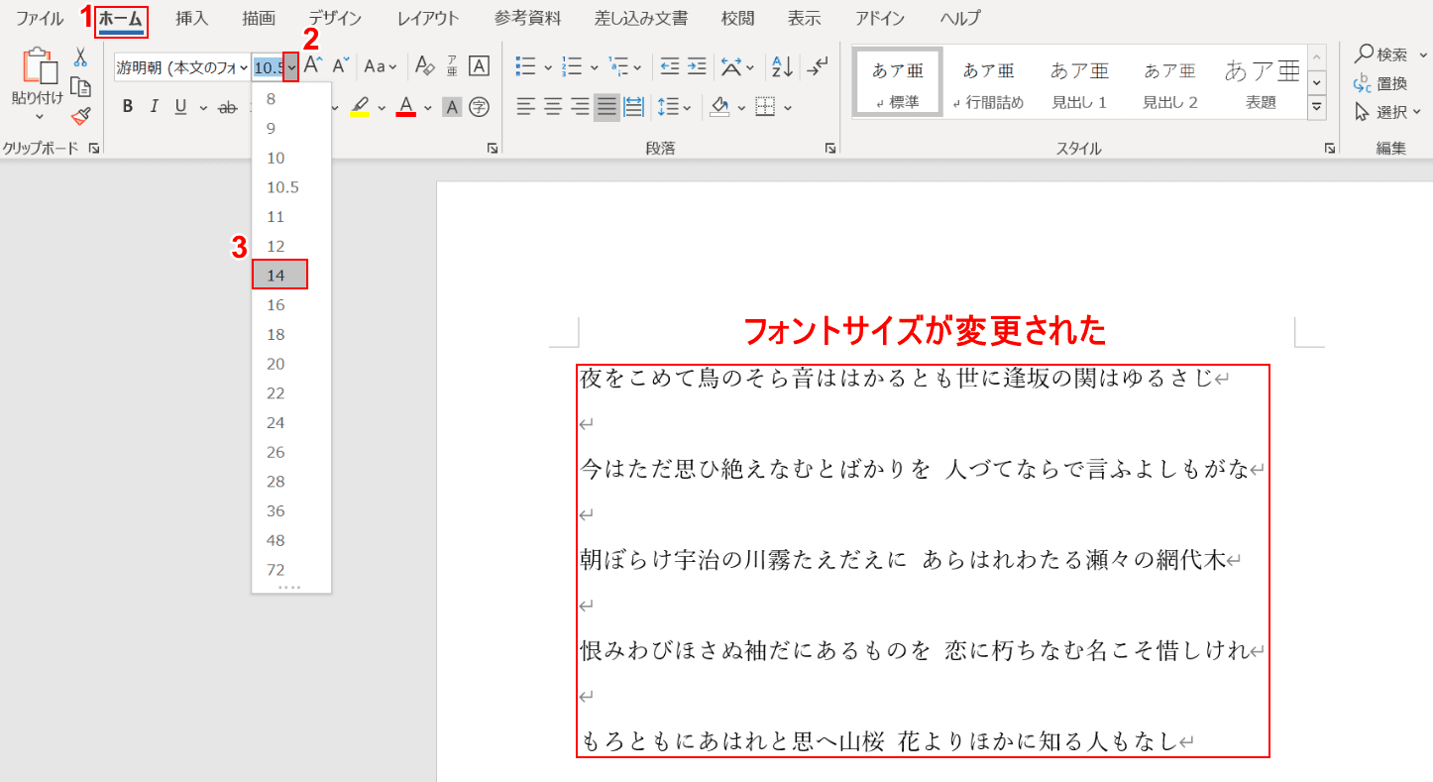The image size is (1433, 782).
Task: Click the phonetic guide (ruby) icon
Action: 452,66
